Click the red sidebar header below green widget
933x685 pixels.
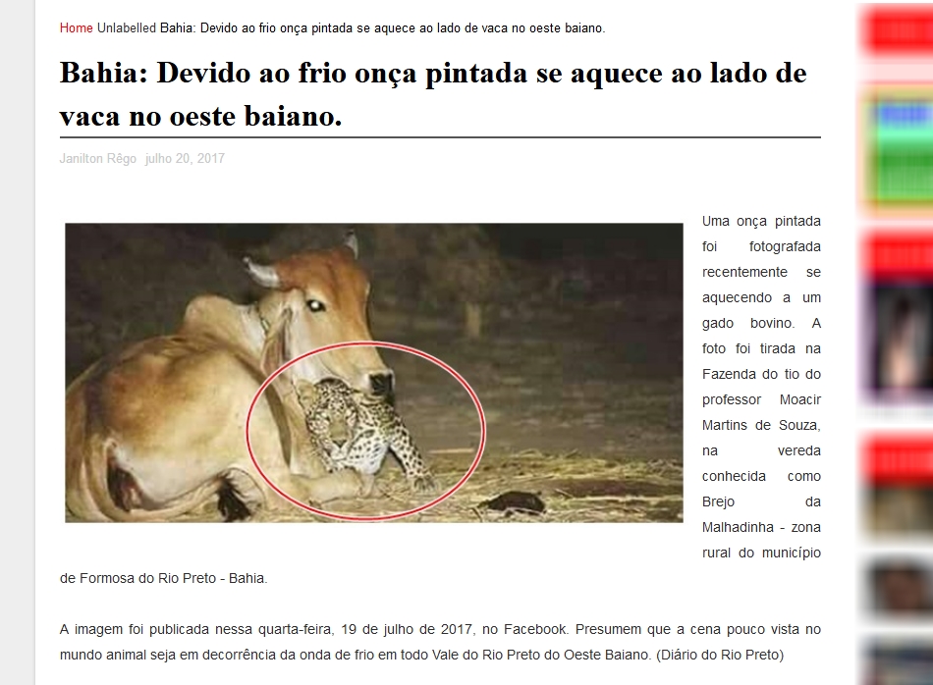[x=898, y=256]
